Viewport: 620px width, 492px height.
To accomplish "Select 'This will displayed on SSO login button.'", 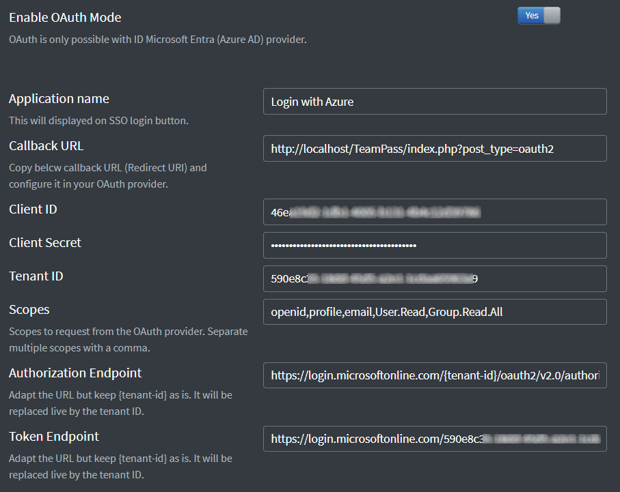I will 99,120.
